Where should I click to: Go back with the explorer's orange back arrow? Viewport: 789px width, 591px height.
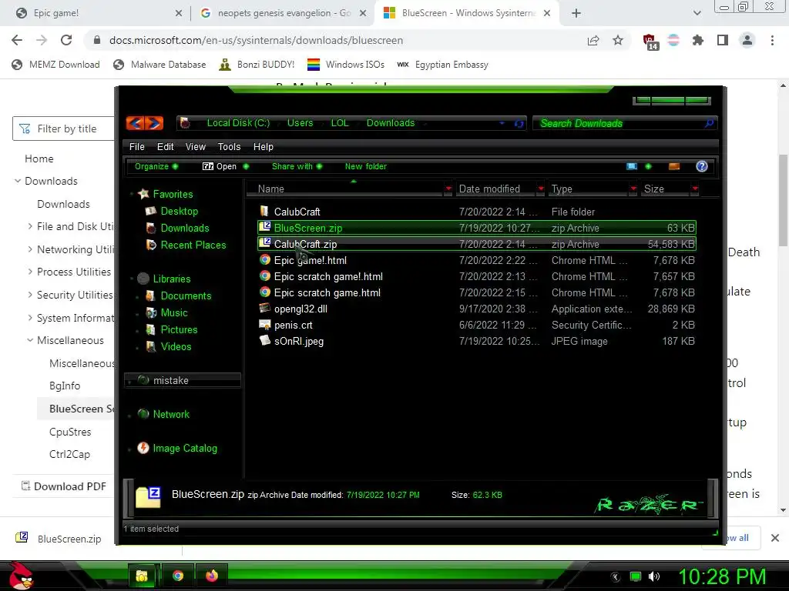(x=135, y=122)
